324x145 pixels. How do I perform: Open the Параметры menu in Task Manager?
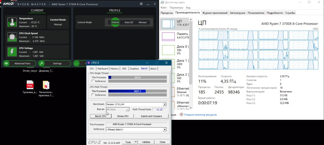click(x=176, y=8)
